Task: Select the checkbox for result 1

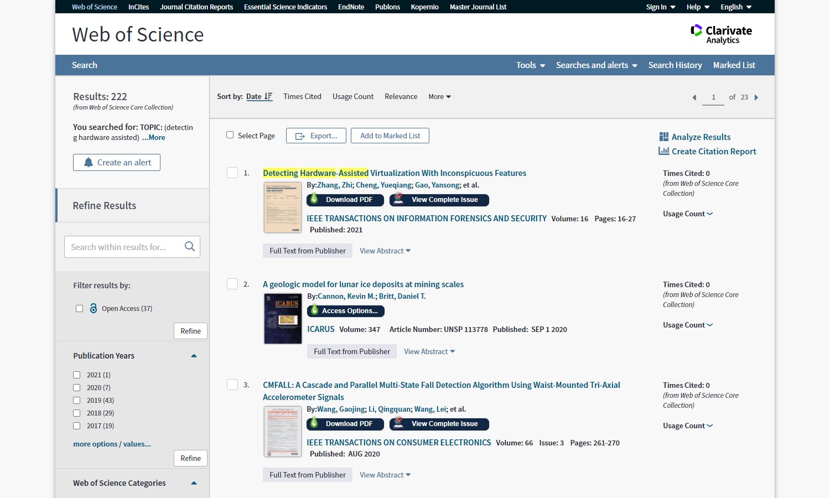Action: 232,173
